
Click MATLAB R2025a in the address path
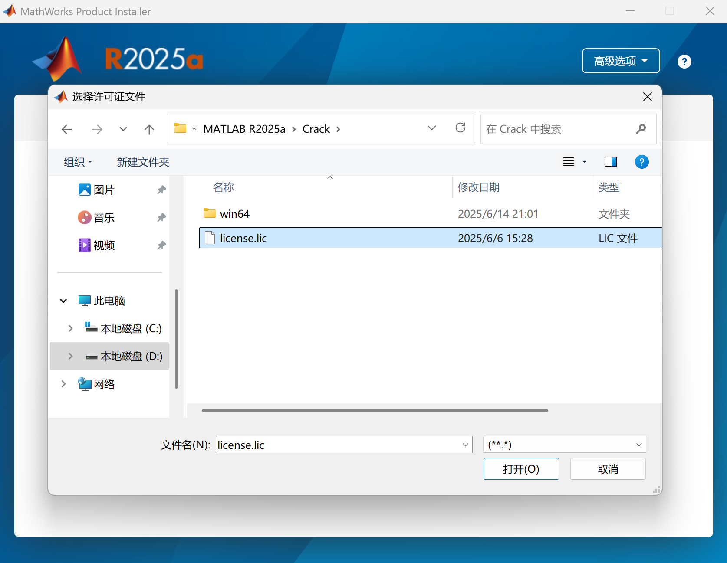244,129
